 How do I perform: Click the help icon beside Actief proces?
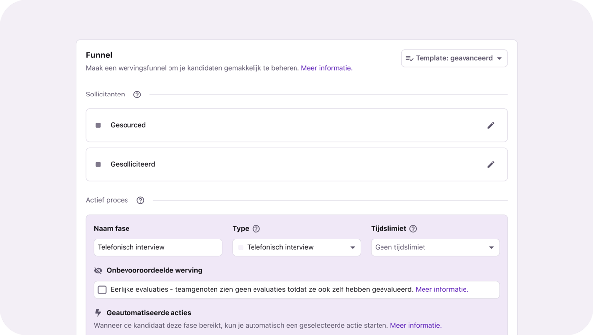(140, 200)
